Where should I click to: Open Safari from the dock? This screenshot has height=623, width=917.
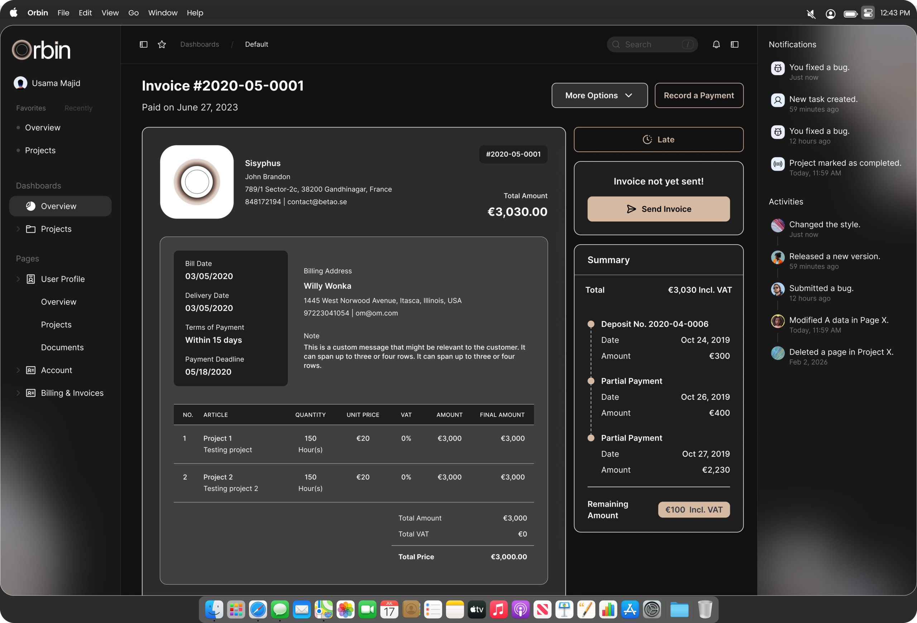click(x=258, y=610)
